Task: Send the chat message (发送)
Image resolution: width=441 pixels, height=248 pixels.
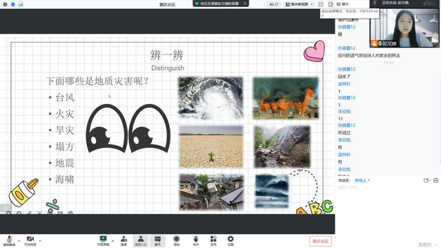Action: [424, 245]
